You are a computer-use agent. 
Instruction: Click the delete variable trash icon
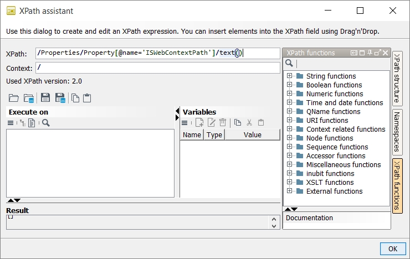[222, 123]
